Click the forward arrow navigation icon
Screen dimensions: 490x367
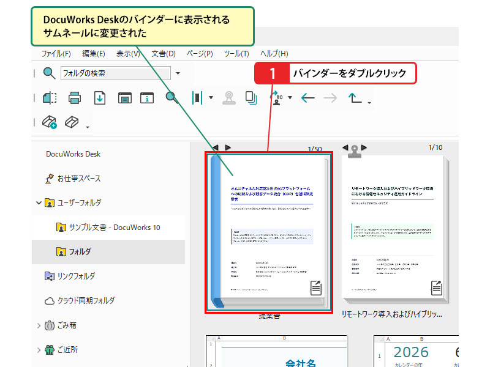(x=330, y=98)
